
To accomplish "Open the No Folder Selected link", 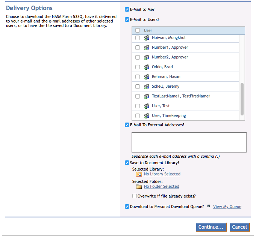I will point(161,187).
